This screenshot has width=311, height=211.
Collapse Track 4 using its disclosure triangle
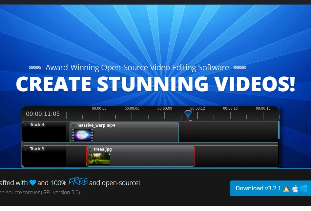tap(26, 125)
